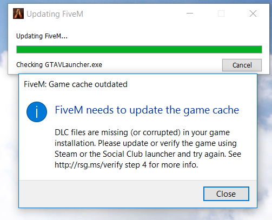
Task: Click the grey footer area beside Close button
Action: (x=111, y=194)
